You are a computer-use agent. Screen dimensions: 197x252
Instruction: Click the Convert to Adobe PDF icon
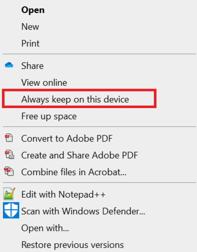tap(9, 138)
